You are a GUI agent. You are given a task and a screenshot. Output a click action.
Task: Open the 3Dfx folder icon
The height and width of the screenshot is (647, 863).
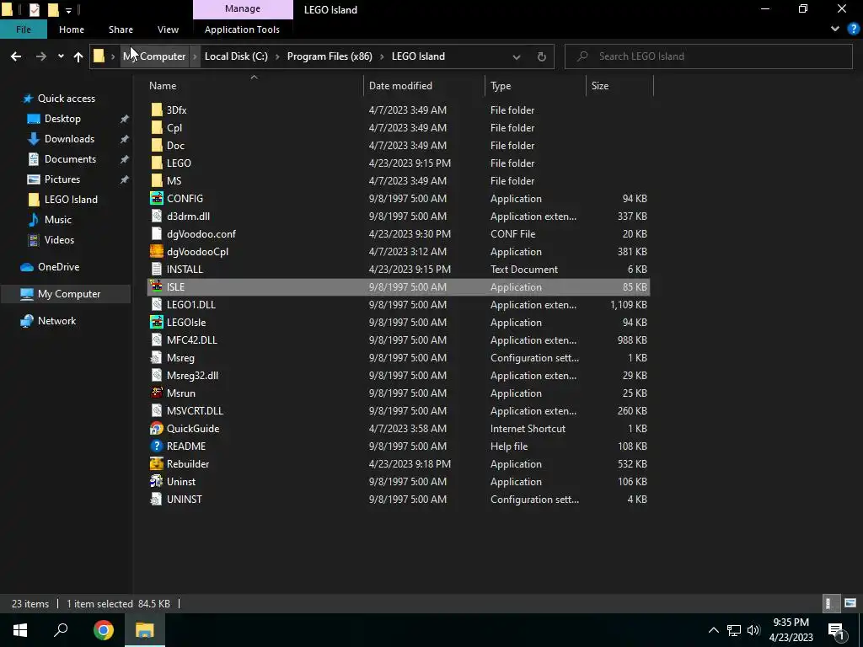pyautogui.click(x=157, y=110)
